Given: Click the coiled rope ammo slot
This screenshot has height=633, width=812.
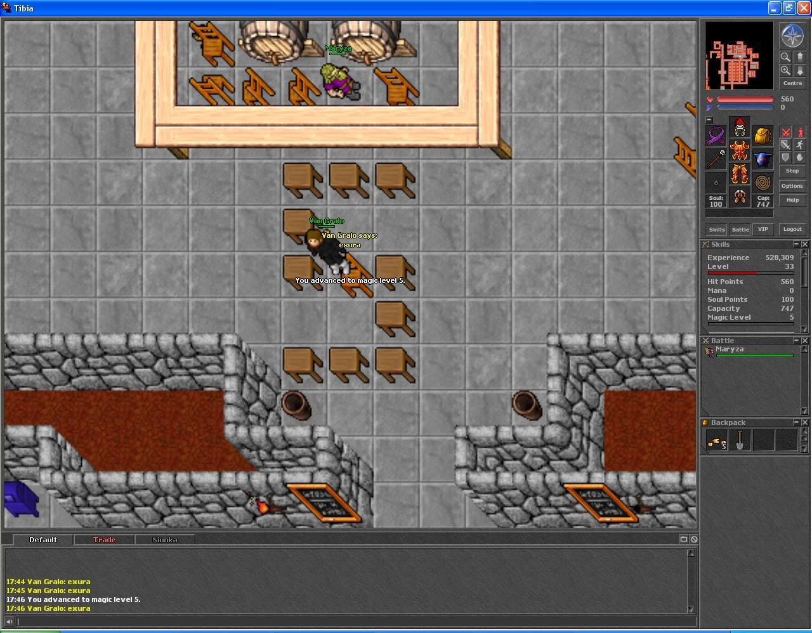Looking at the screenshot, I should tap(763, 183).
